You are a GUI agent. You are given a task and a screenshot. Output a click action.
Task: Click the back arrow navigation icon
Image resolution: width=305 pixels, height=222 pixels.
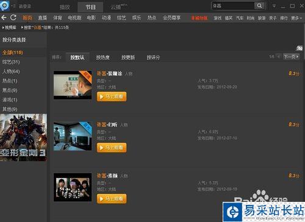tap(4, 18)
